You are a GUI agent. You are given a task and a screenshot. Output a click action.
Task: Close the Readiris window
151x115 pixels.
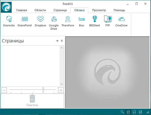(x=145, y=4)
